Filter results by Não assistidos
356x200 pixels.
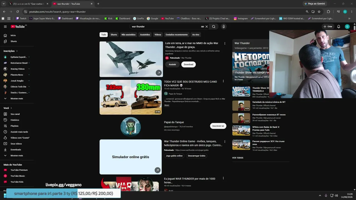pos(128,35)
